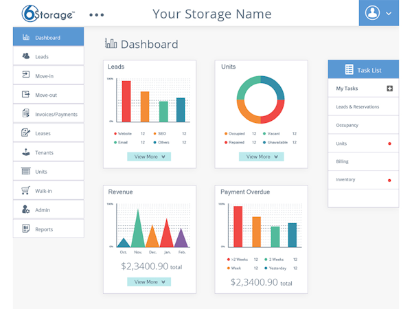The image size is (412, 309).
Task: Click the Task List clipboard icon
Action: pos(350,69)
